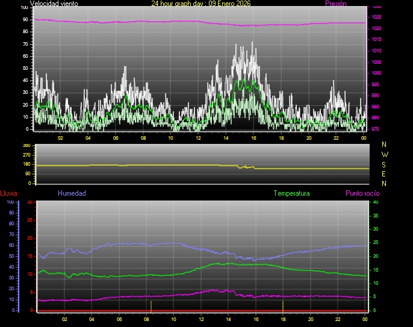The width and height of the screenshot is (413, 327).
Task: Select the blue "Humedad" legend label
Action: point(72,193)
